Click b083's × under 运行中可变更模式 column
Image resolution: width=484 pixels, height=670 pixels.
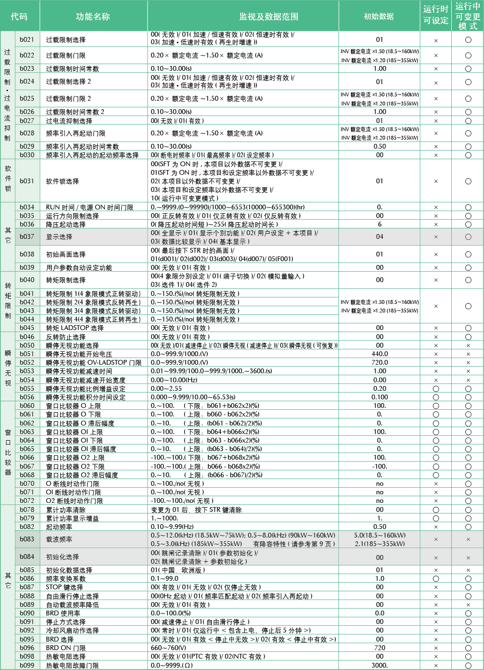tap(468, 539)
